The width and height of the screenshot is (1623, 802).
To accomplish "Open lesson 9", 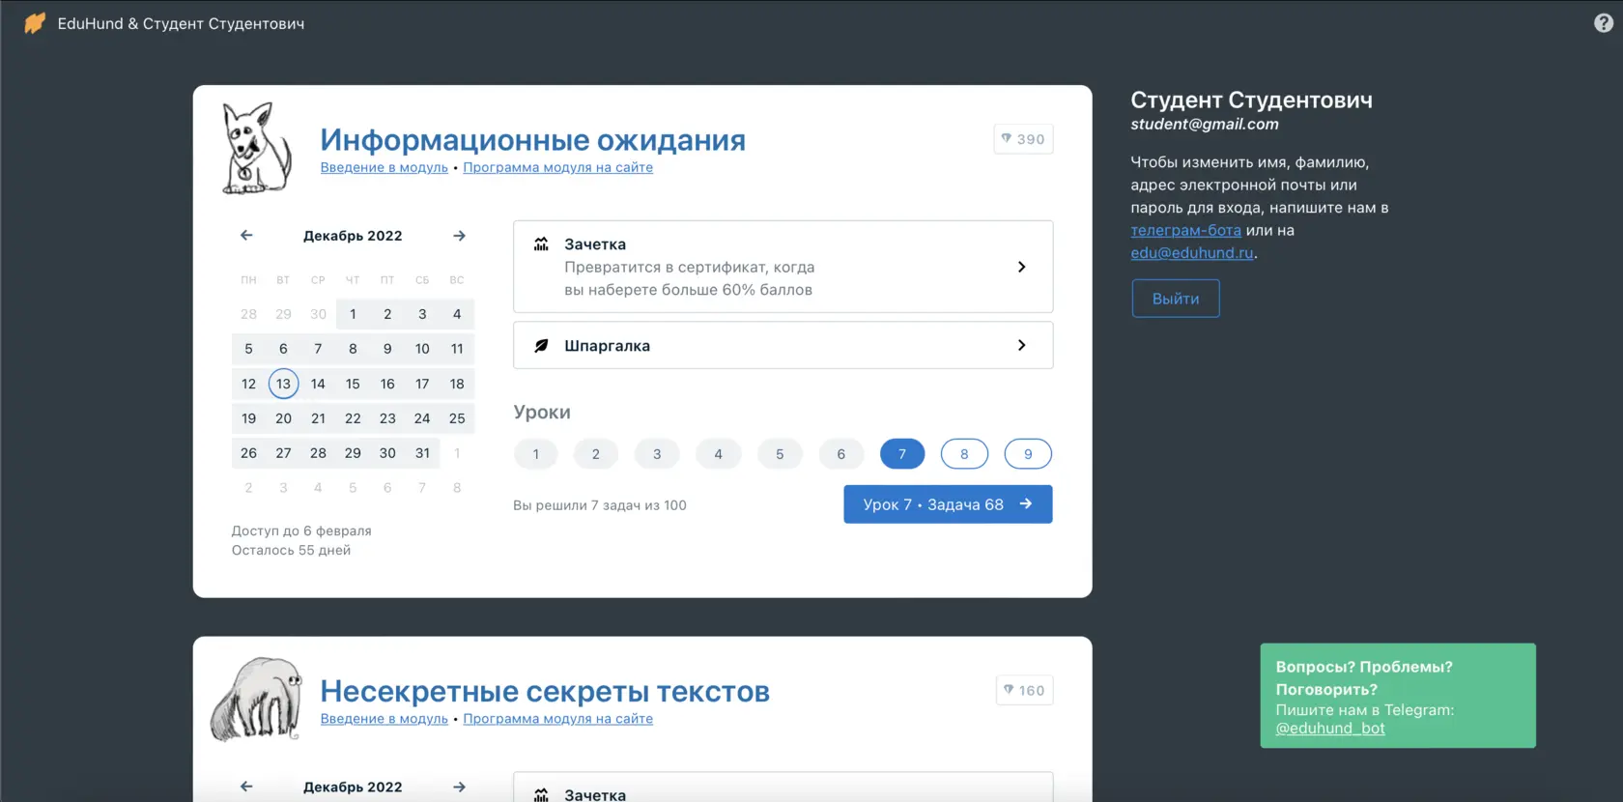I will point(1028,454).
